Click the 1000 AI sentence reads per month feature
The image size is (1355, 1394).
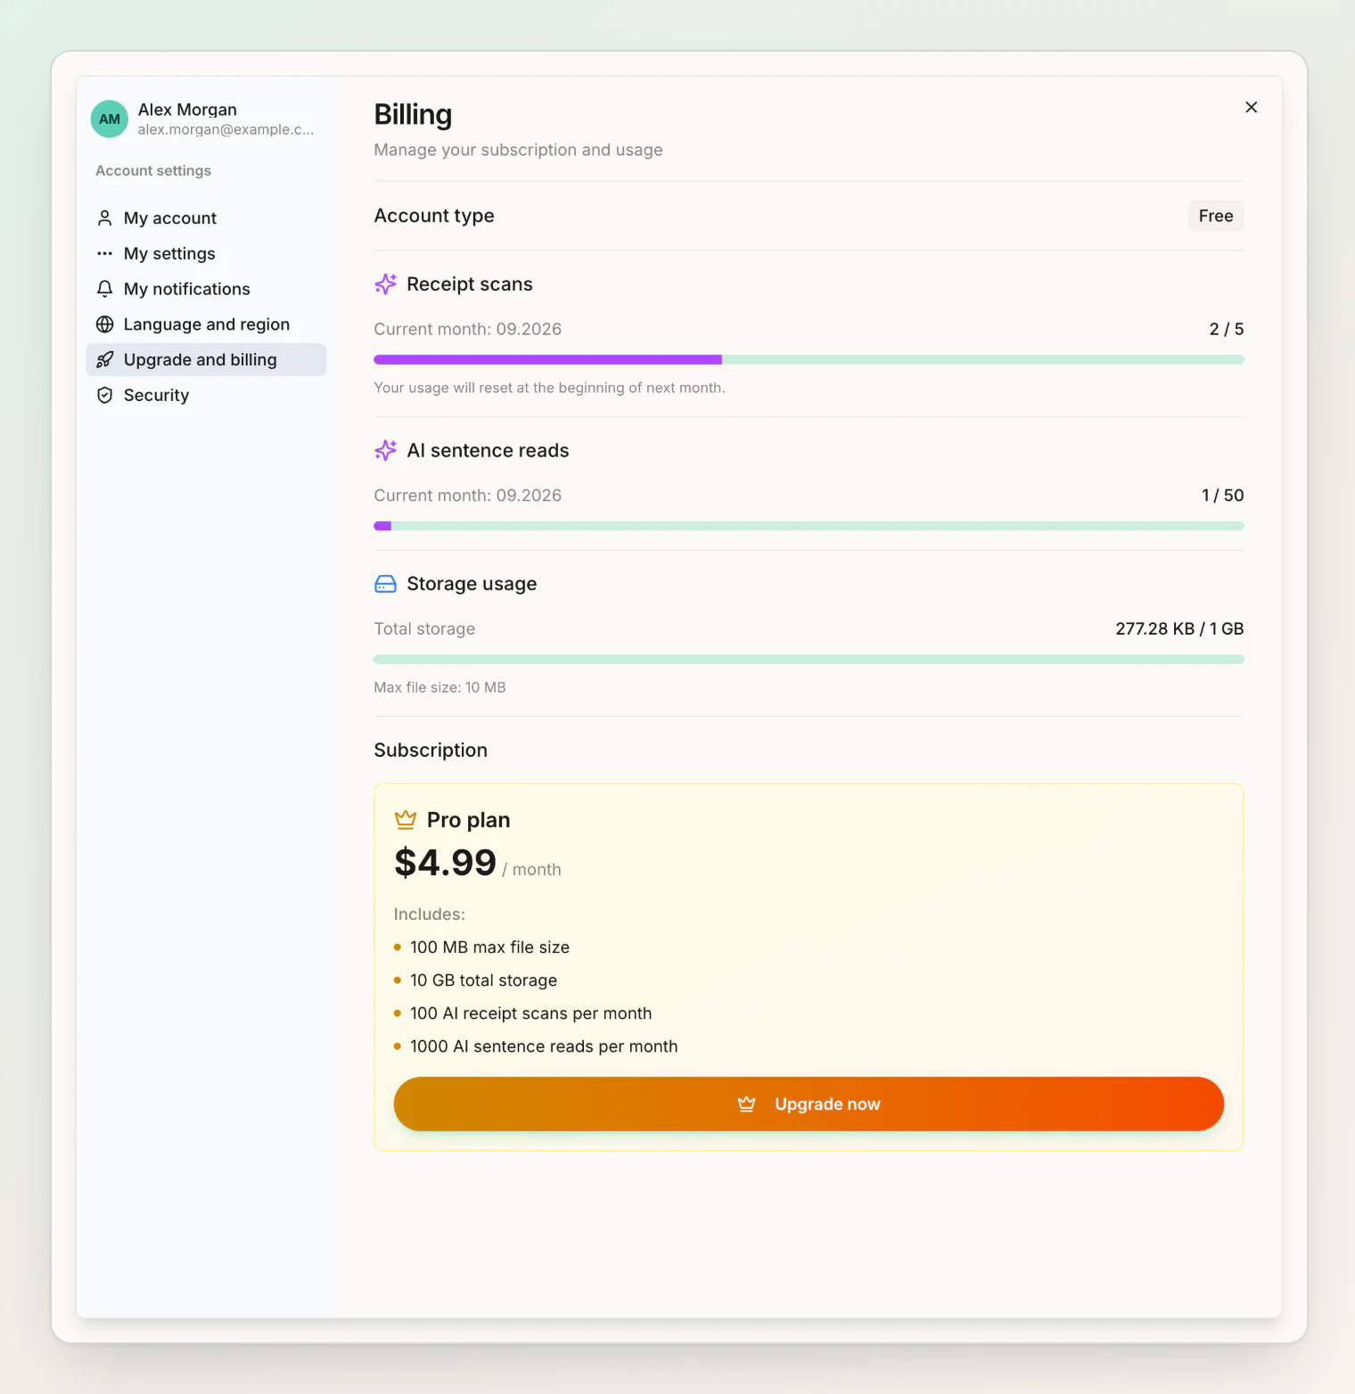(x=544, y=1046)
